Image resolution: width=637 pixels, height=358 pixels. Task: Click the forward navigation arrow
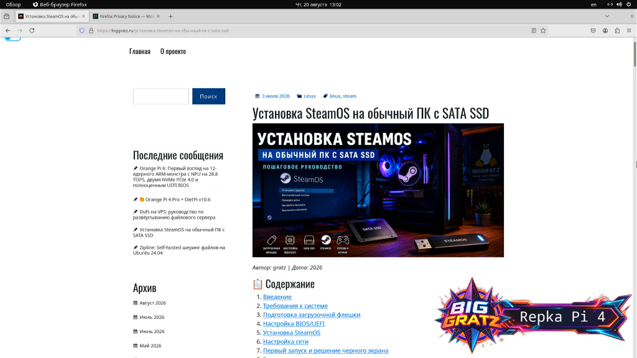tap(19, 30)
